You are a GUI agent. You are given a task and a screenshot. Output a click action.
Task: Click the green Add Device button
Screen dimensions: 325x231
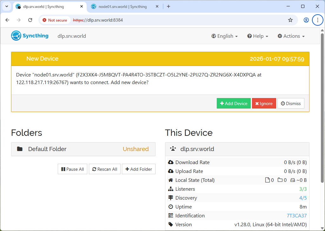pyautogui.click(x=234, y=103)
